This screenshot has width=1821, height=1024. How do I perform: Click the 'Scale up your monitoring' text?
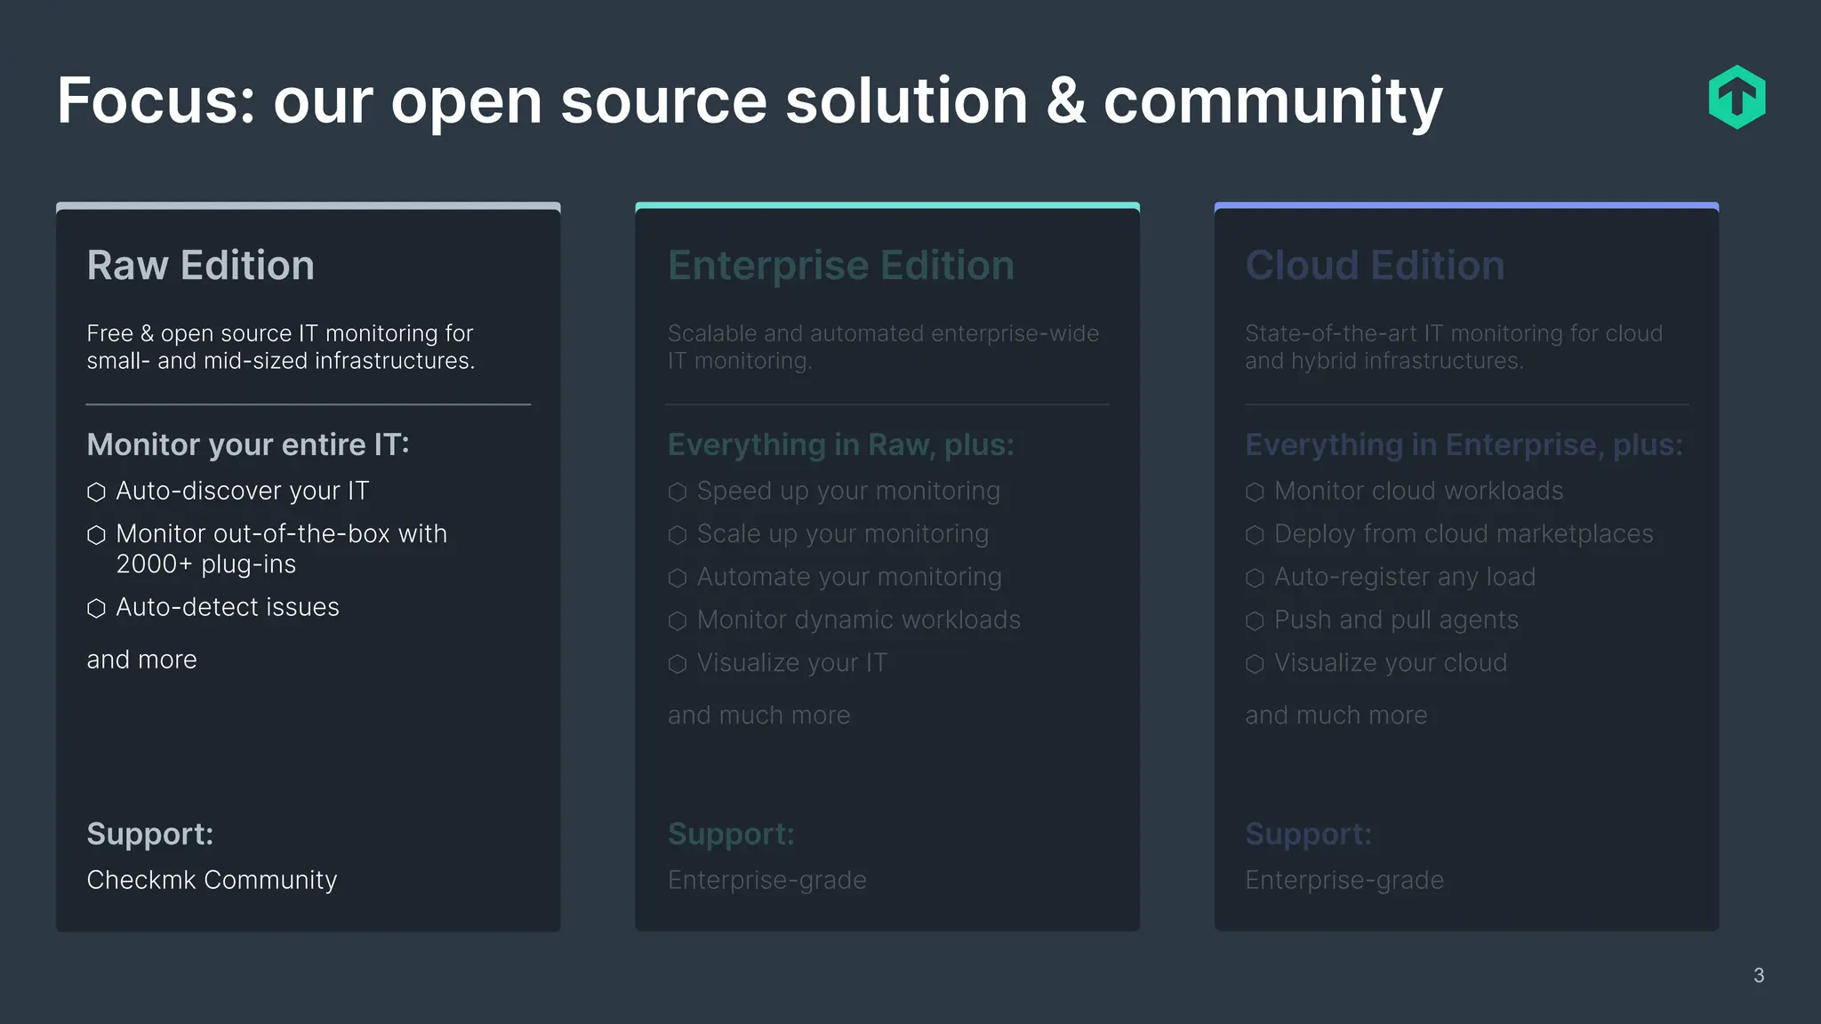[843, 533]
